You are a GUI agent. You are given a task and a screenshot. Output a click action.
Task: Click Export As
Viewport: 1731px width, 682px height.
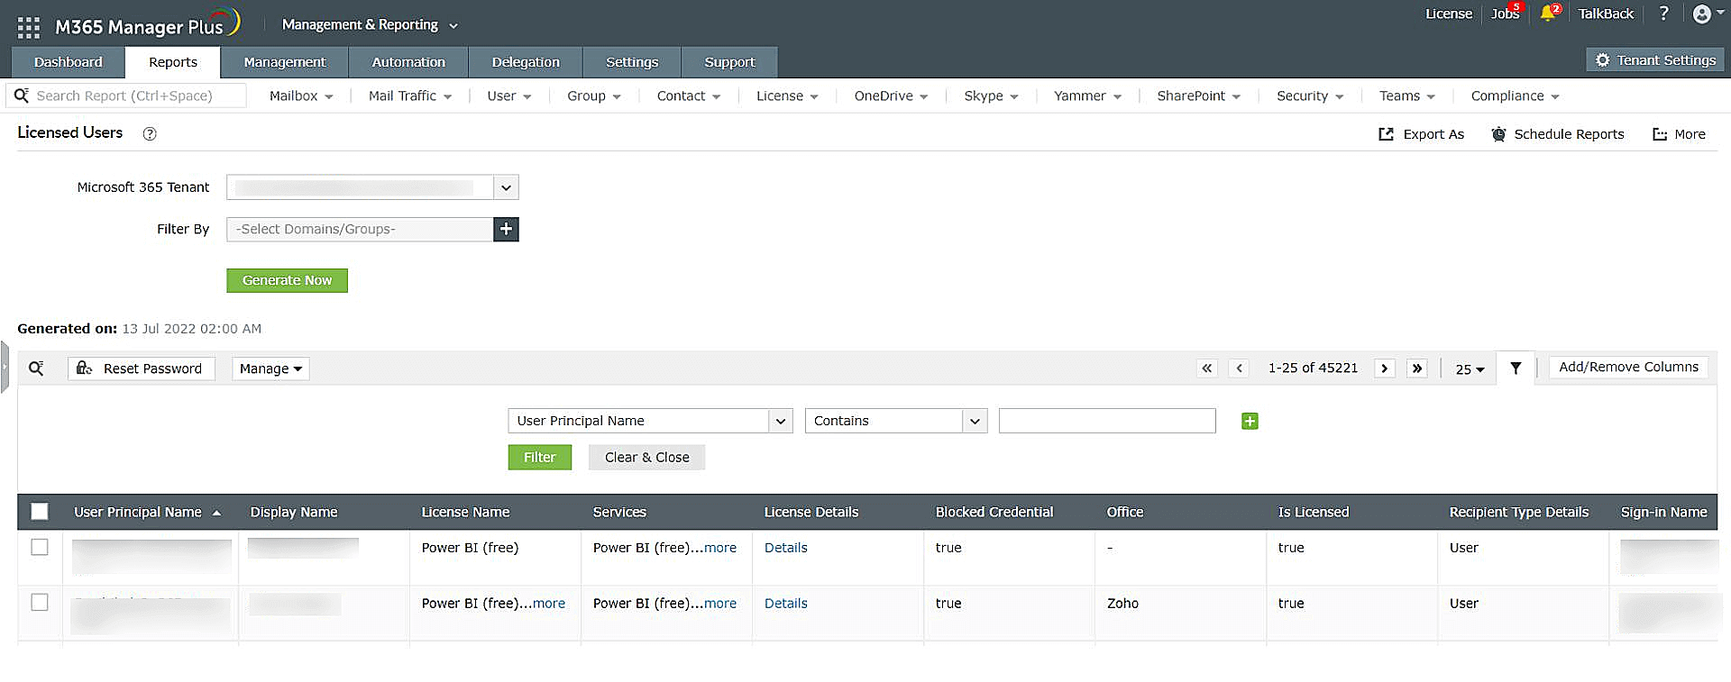point(1422,134)
